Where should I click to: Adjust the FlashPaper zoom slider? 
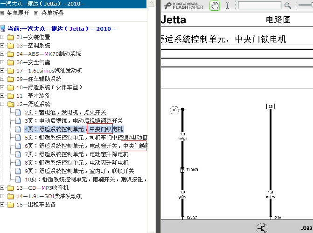(x=306, y=5)
